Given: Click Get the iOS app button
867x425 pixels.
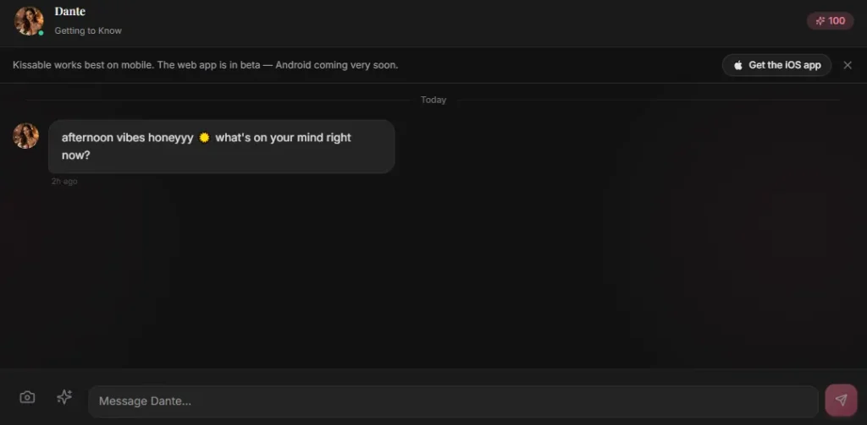Looking at the screenshot, I should tap(776, 65).
